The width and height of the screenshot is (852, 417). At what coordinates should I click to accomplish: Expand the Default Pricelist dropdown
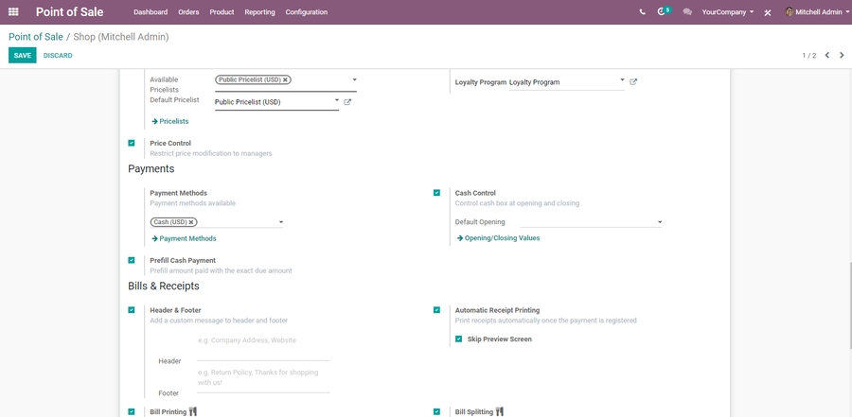(x=336, y=100)
